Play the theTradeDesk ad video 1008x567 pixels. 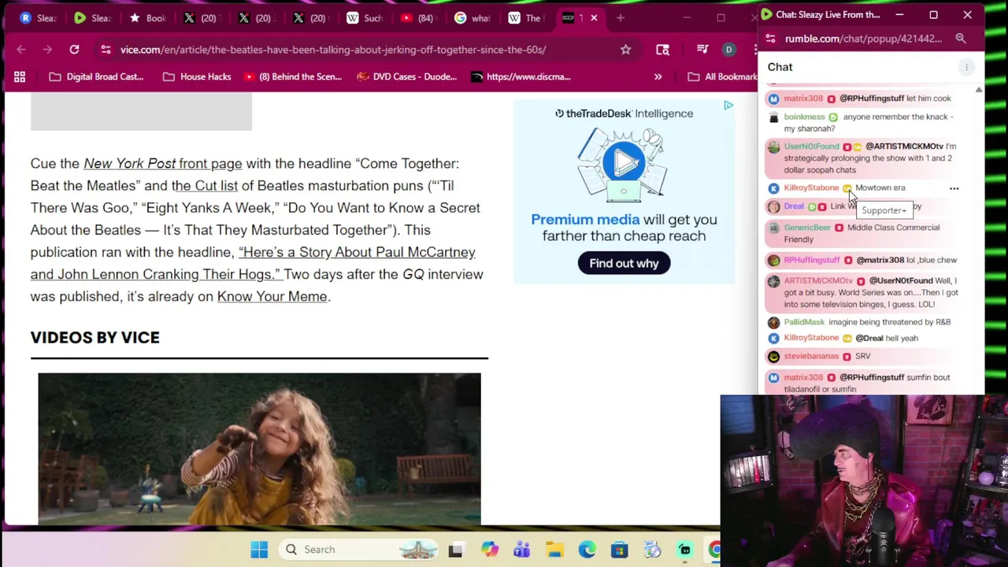pos(624,162)
